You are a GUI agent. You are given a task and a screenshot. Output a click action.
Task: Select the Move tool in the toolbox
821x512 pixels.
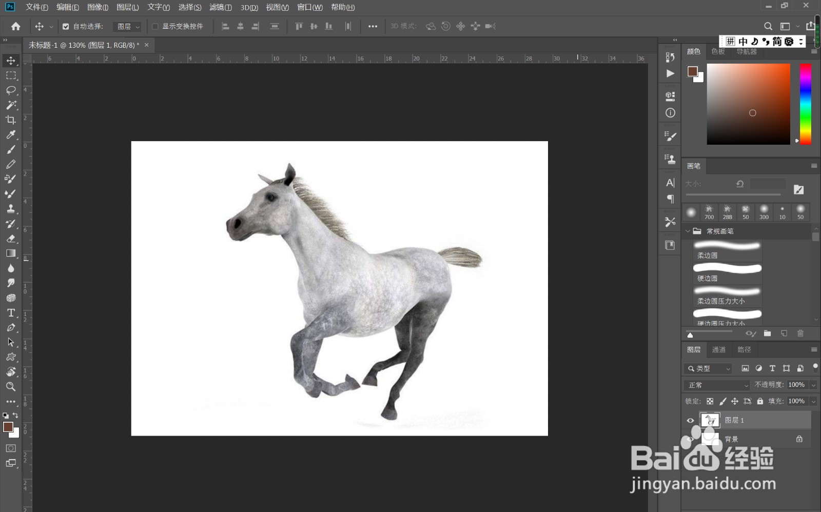pyautogui.click(x=11, y=61)
